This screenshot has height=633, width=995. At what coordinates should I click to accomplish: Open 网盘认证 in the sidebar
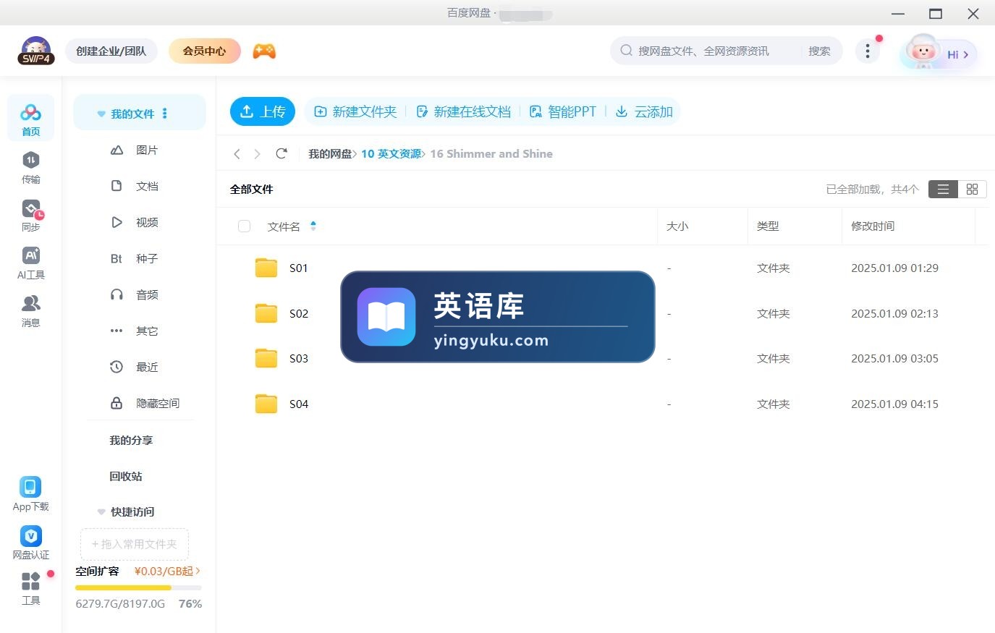point(30,543)
